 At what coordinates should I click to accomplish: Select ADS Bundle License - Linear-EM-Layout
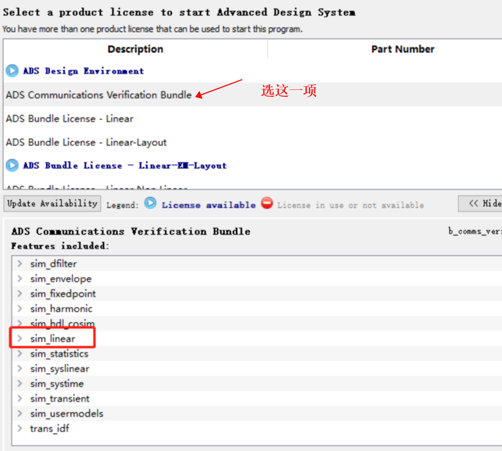(253, 166)
